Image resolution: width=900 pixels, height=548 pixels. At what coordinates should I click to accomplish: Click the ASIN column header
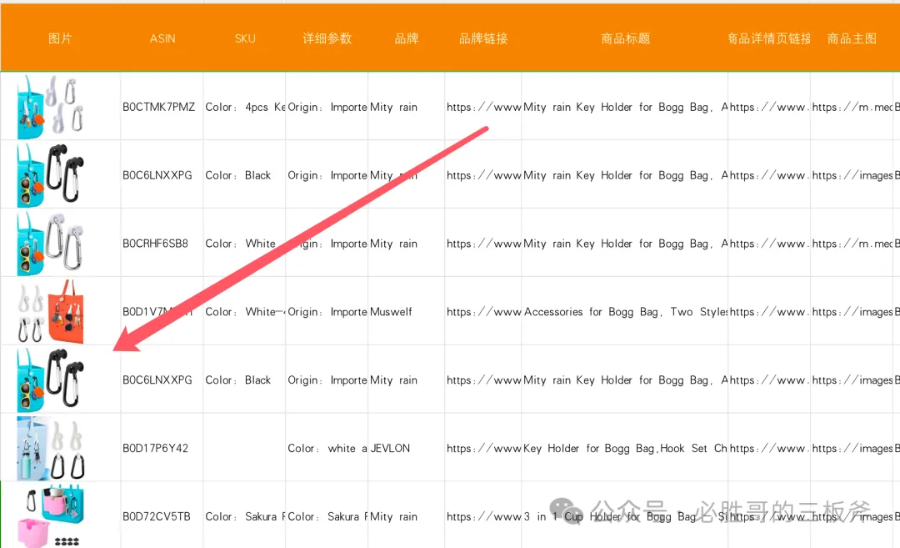[162, 38]
